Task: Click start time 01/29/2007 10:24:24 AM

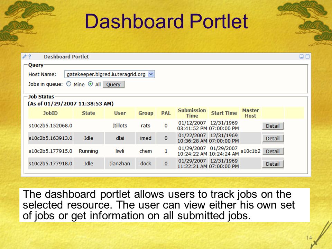Action: [x=224, y=151]
